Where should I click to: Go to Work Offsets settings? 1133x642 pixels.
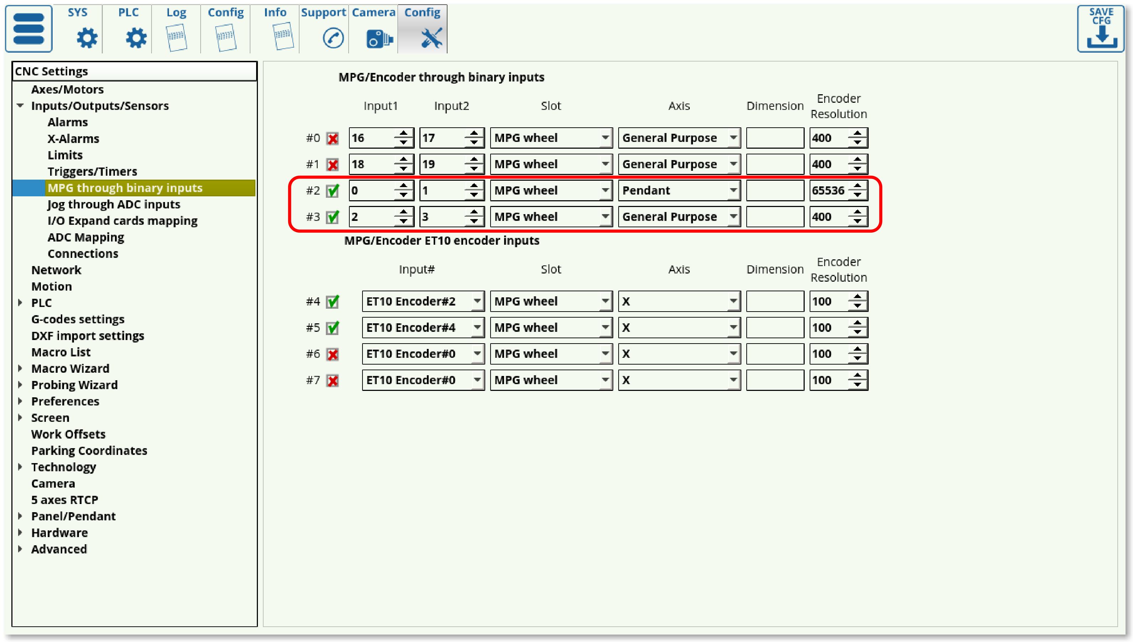pyautogui.click(x=68, y=434)
